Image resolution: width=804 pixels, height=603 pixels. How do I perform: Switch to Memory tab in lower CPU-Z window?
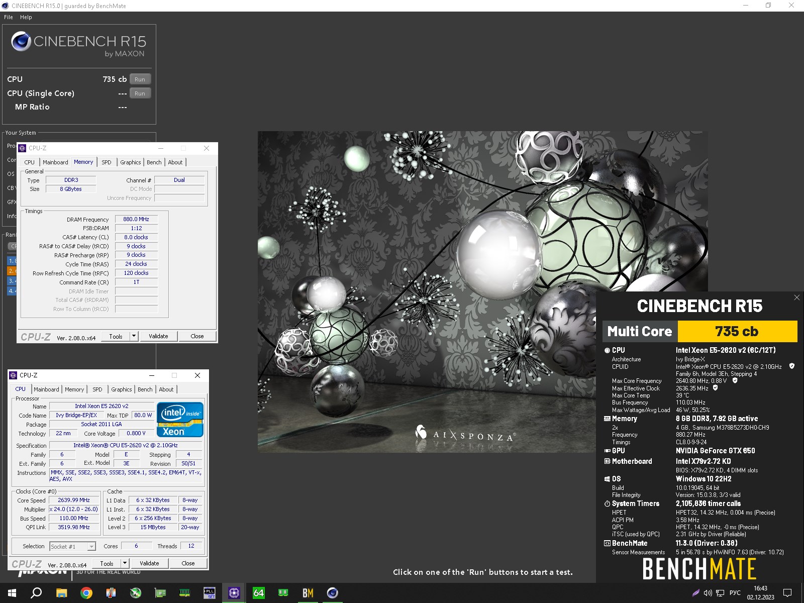click(74, 389)
